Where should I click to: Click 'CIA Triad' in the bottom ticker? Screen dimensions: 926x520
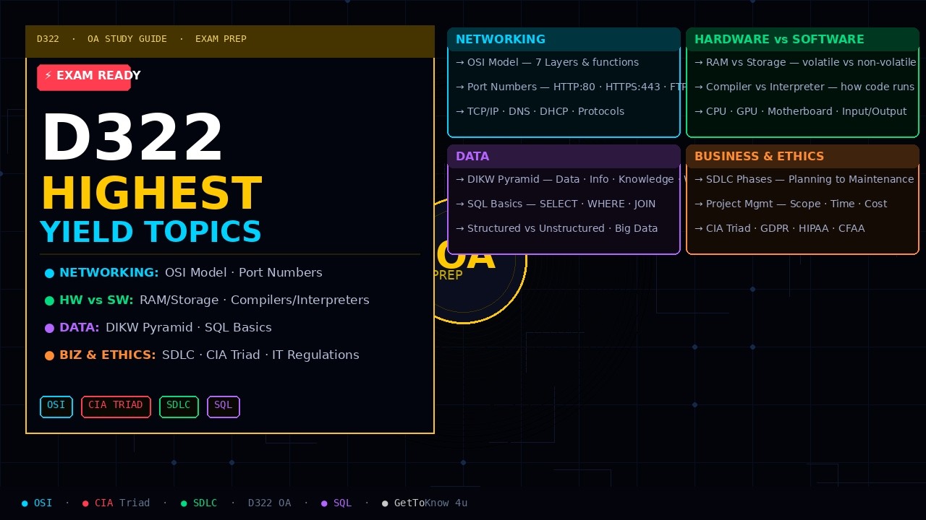click(122, 503)
